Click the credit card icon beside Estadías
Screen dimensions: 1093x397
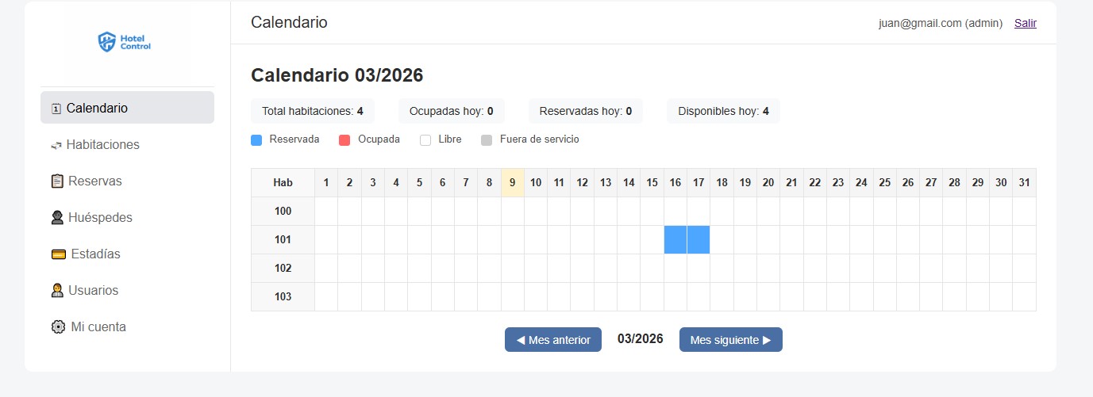[x=58, y=254]
